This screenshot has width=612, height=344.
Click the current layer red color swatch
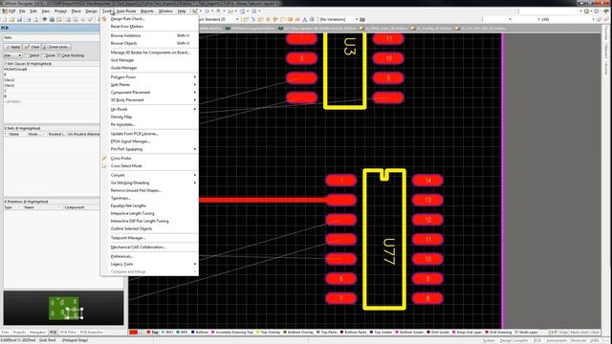(134, 333)
